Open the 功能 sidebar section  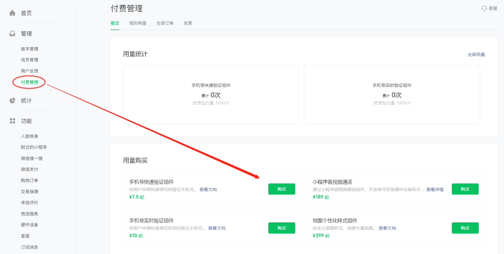(x=26, y=121)
